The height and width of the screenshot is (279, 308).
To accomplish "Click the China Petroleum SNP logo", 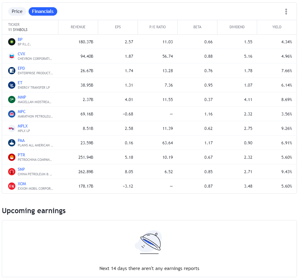I will (11, 172).
